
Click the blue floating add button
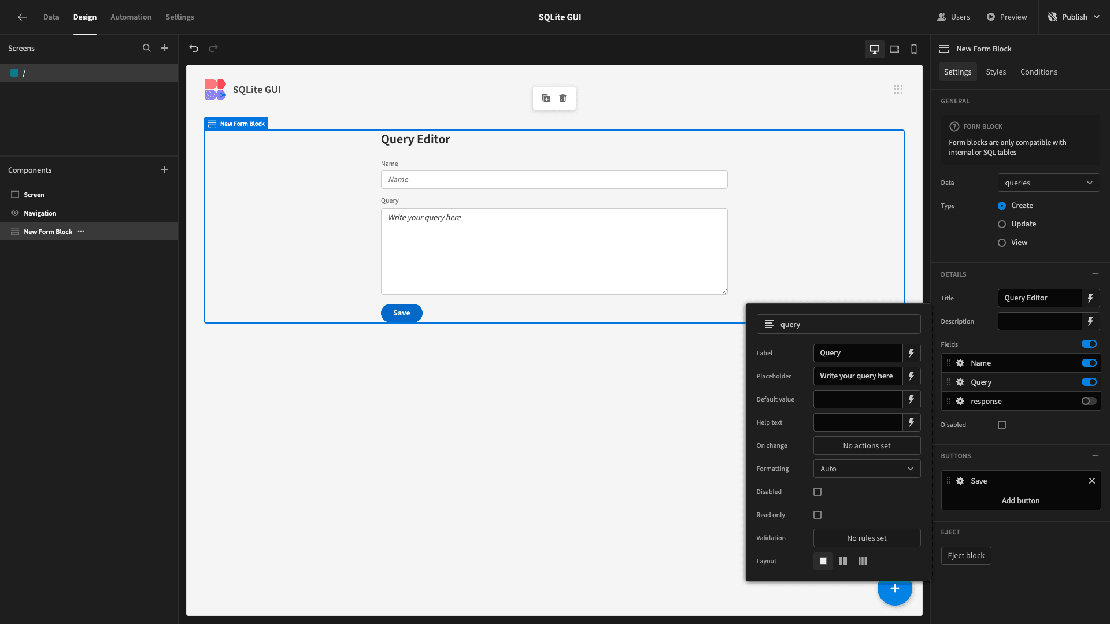(894, 589)
